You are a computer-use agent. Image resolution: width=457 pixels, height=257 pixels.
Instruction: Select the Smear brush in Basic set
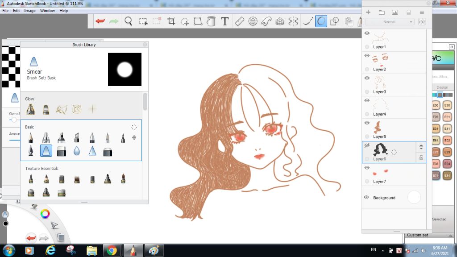[46, 151]
